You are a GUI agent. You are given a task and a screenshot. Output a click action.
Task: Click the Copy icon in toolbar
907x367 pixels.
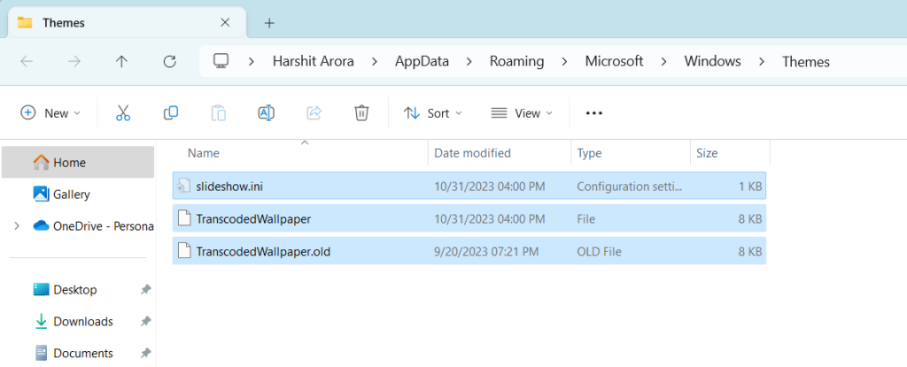click(171, 112)
